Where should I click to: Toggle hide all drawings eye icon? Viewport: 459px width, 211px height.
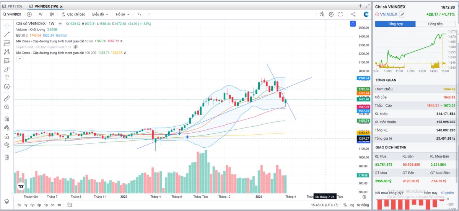pyautogui.click(x=7, y=145)
